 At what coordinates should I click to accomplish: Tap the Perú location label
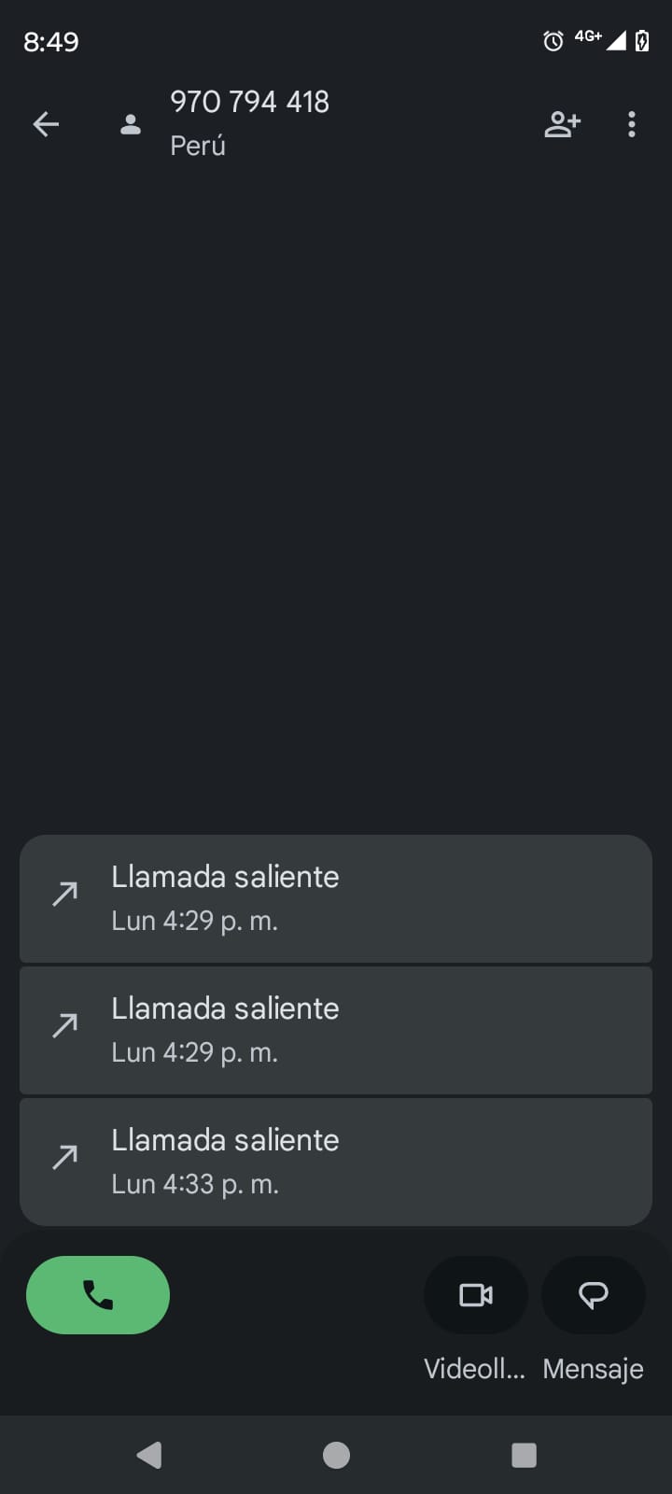tap(198, 146)
